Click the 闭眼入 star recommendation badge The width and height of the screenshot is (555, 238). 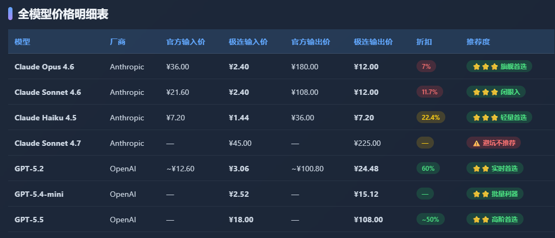pos(496,92)
